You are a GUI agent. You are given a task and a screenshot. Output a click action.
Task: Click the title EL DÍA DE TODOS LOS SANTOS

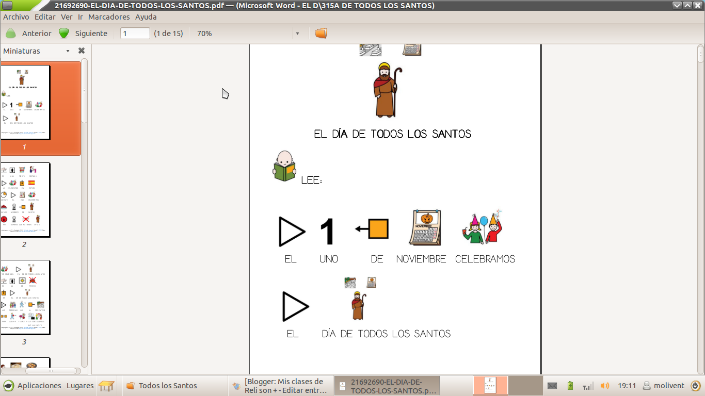[x=393, y=134]
